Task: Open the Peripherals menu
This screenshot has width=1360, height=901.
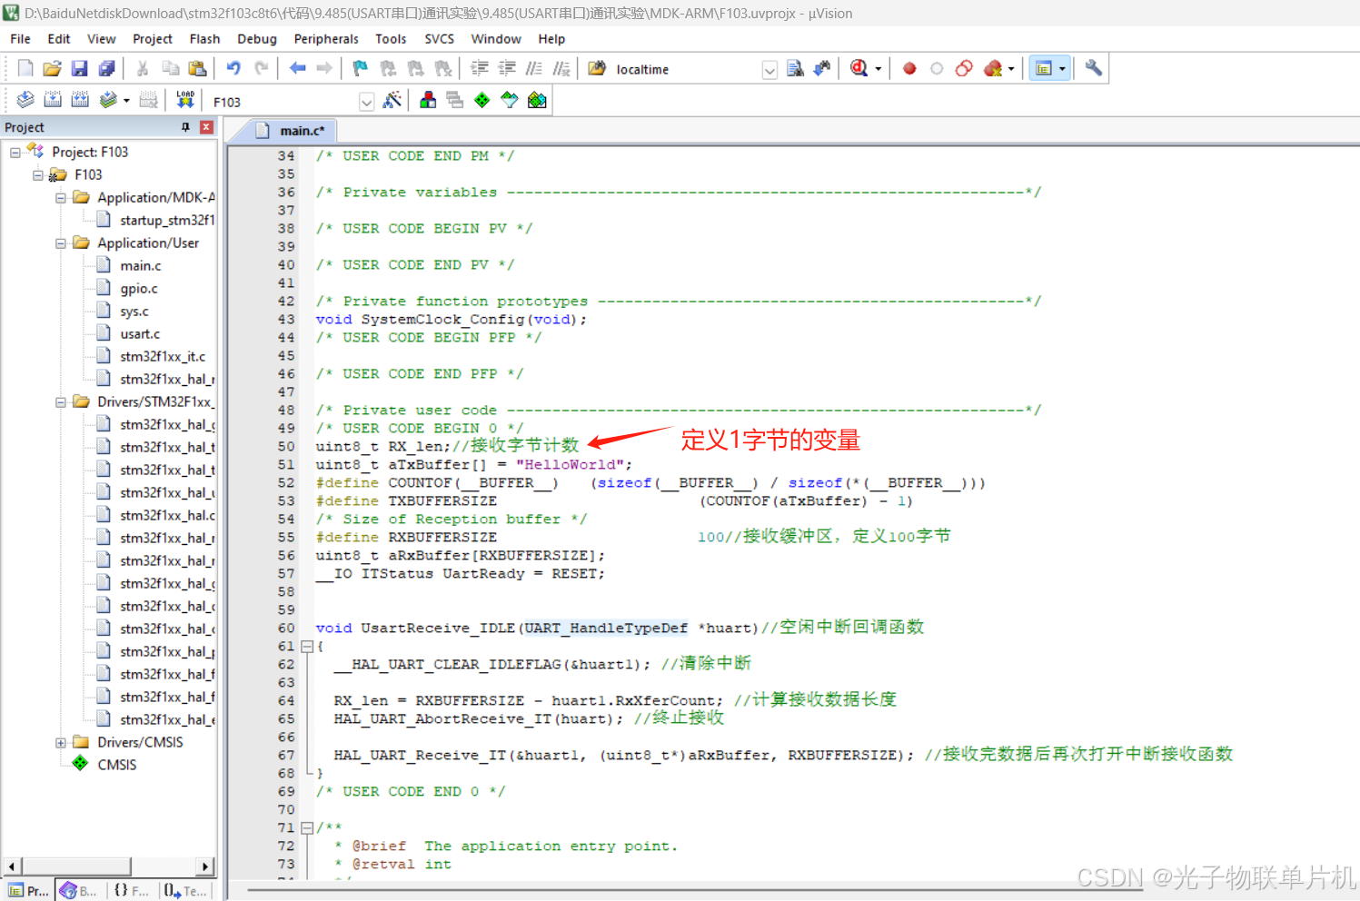Action: (x=326, y=39)
